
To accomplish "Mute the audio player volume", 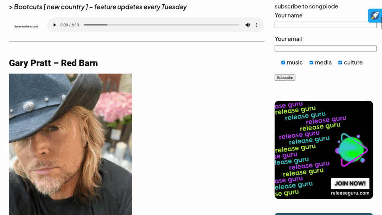I will click(x=248, y=25).
